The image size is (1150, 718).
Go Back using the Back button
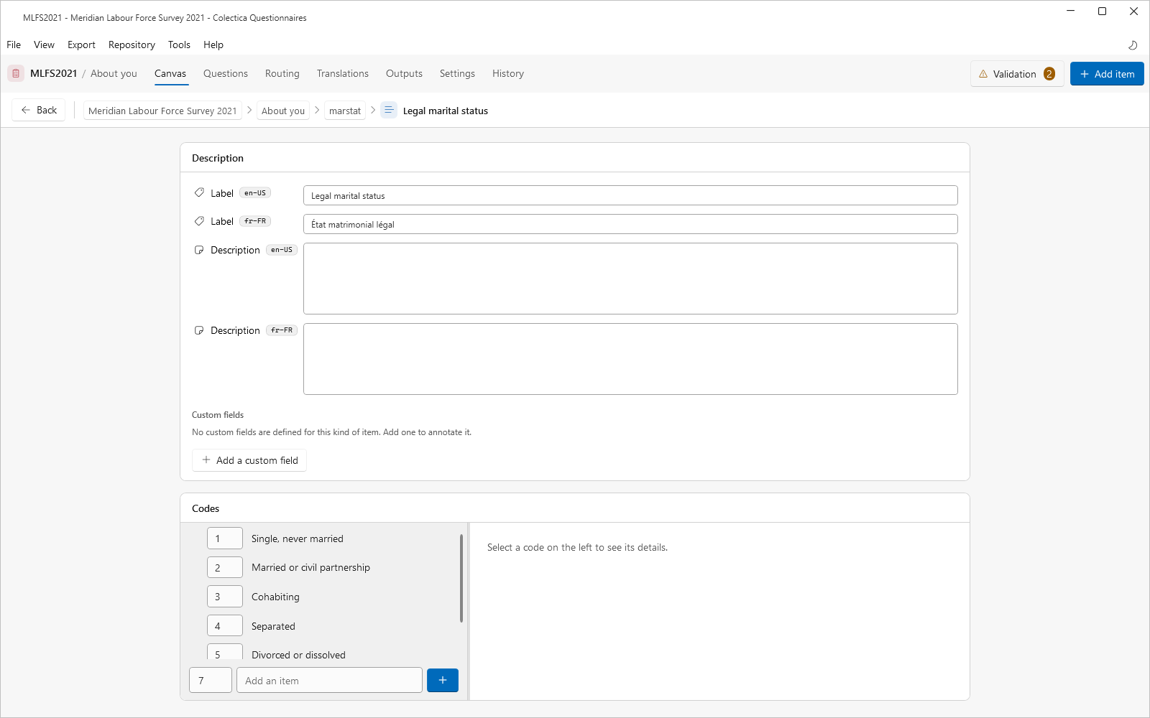[x=39, y=110]
